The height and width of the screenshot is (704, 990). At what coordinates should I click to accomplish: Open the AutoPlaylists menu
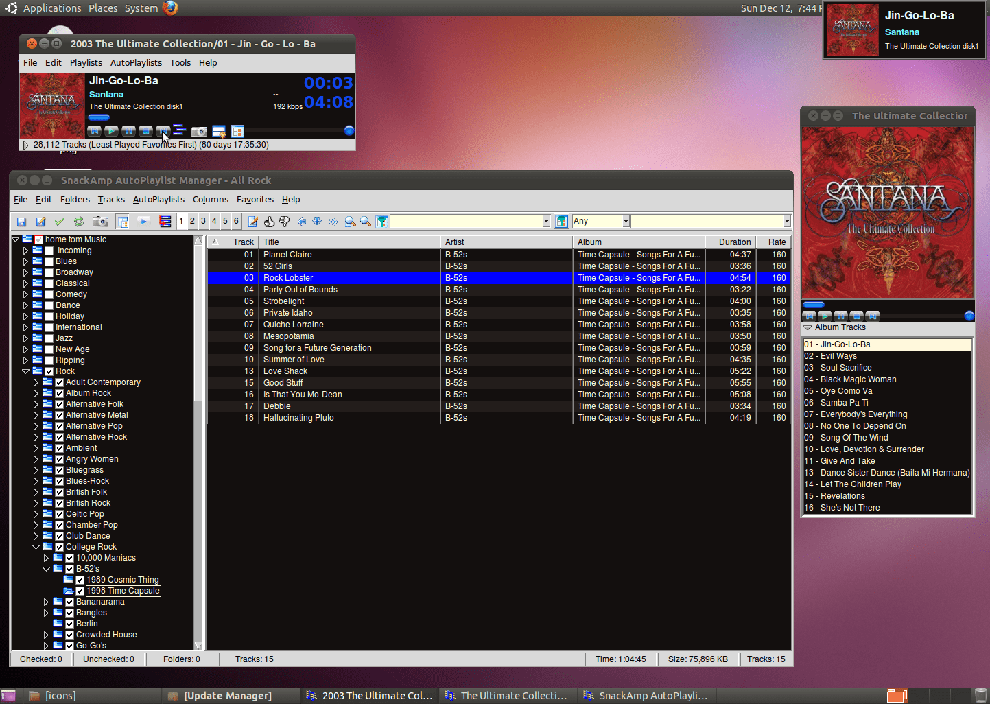(158, 199)
